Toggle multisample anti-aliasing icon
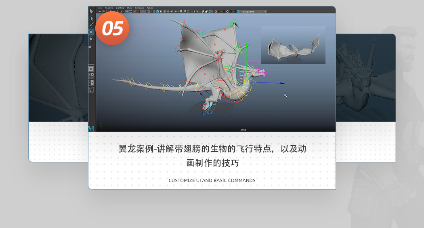Screen dimensions: 424x228 (188, 11)
